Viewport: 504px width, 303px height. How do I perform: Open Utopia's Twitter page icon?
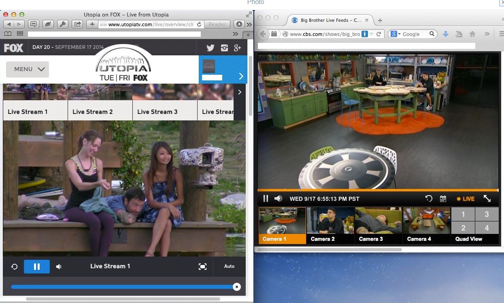tap(210, 48)
